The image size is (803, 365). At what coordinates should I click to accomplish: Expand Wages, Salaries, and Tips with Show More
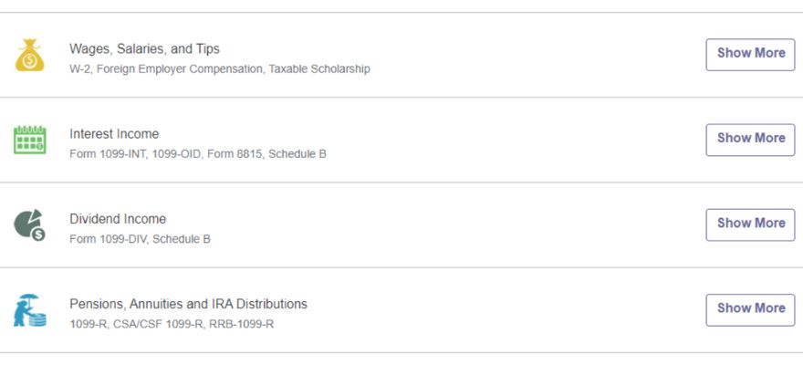tap(750, 54)
